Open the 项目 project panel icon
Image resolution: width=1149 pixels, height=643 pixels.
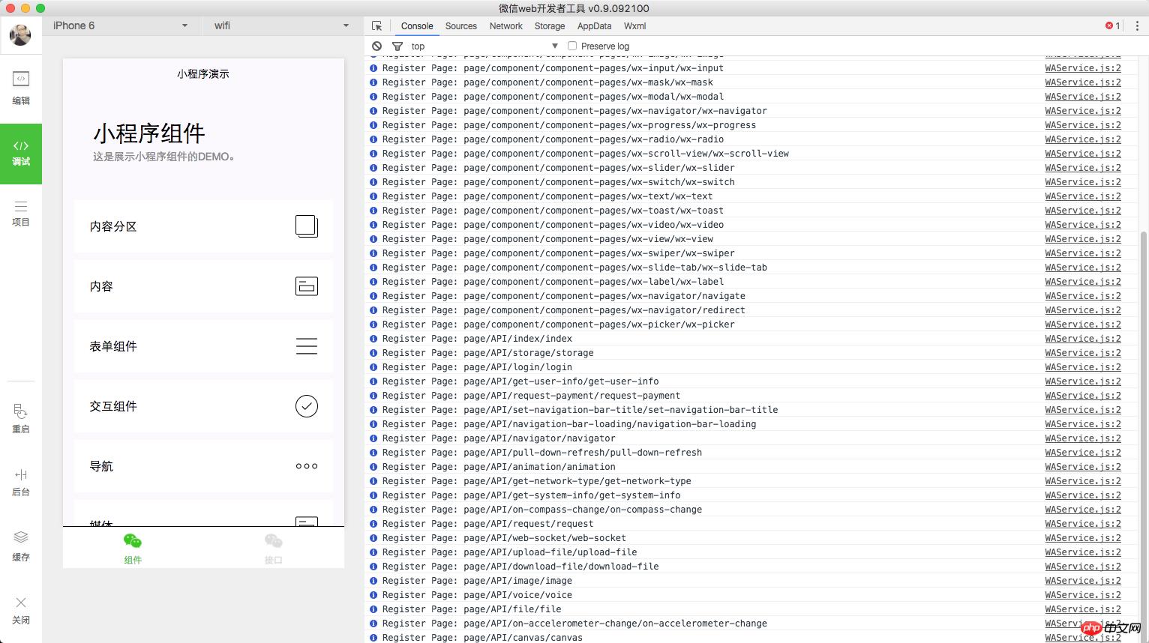click(21, 213)
